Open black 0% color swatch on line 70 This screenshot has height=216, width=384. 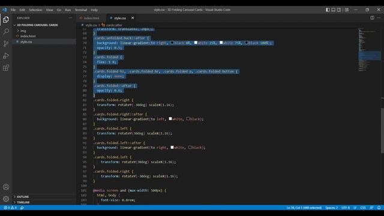172,43
